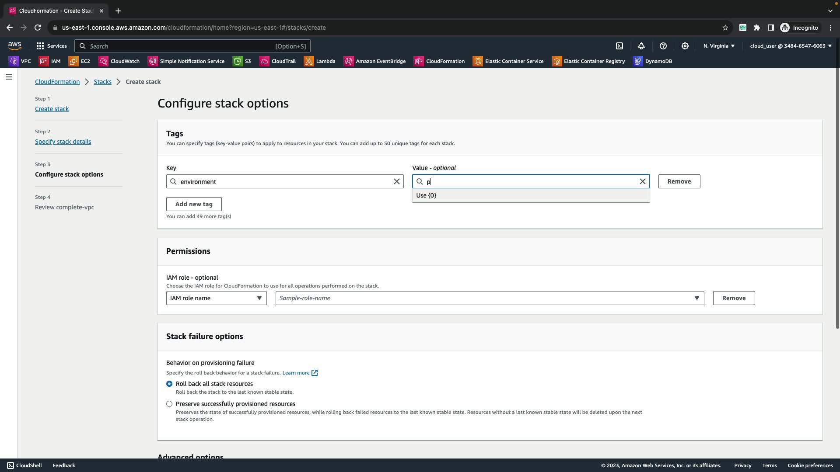Select Preserve successfully provisioned resources option
The image size is (840, 472).
pos(169,404)
